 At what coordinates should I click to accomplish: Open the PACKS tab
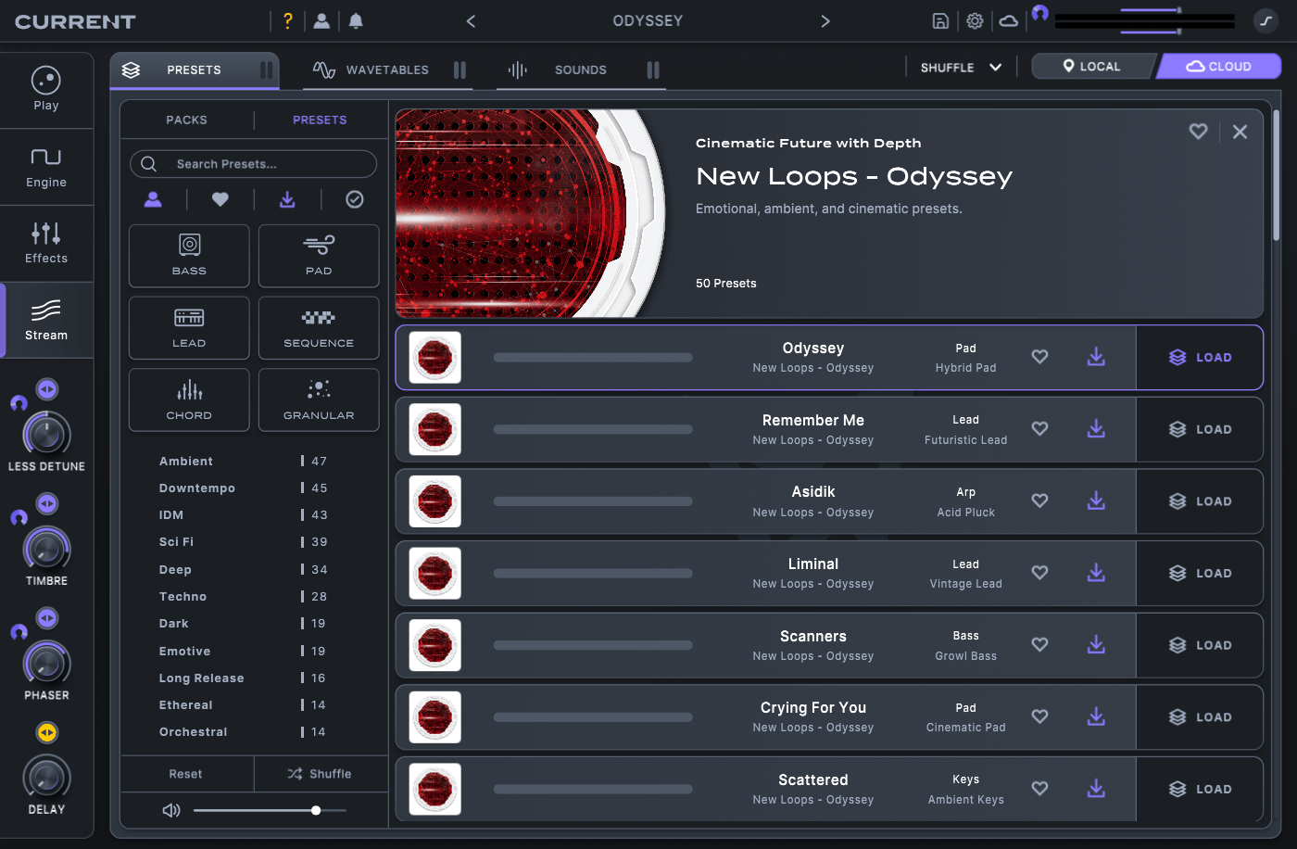pos(187,120)
